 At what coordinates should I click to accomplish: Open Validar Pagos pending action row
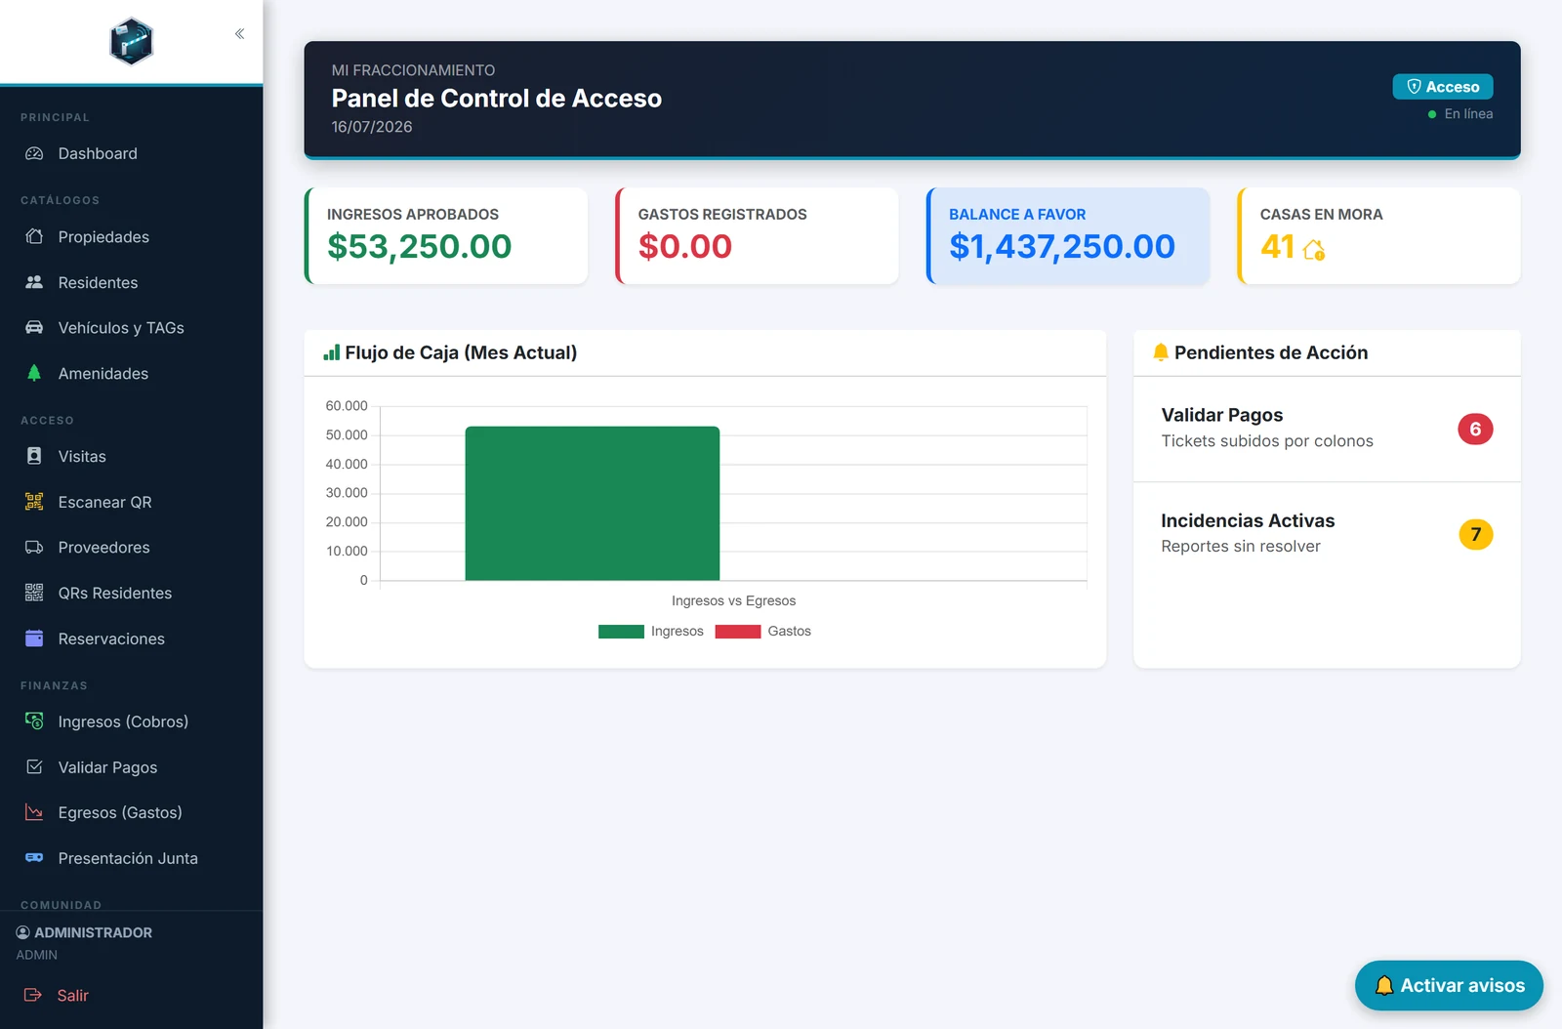click(1327, 429)
